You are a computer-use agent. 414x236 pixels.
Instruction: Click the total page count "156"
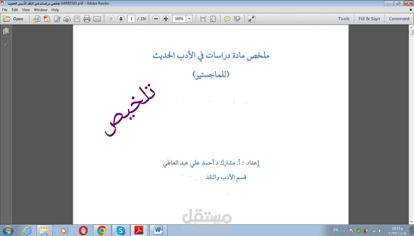[x=143, y=19]
